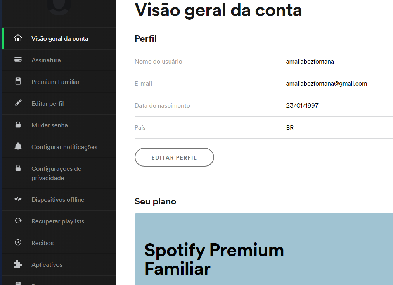Image resolution: width=393 pixels, height=285 pixels.
Task: Click the credit card icon for Assinatura
Action: pos(18,60)
